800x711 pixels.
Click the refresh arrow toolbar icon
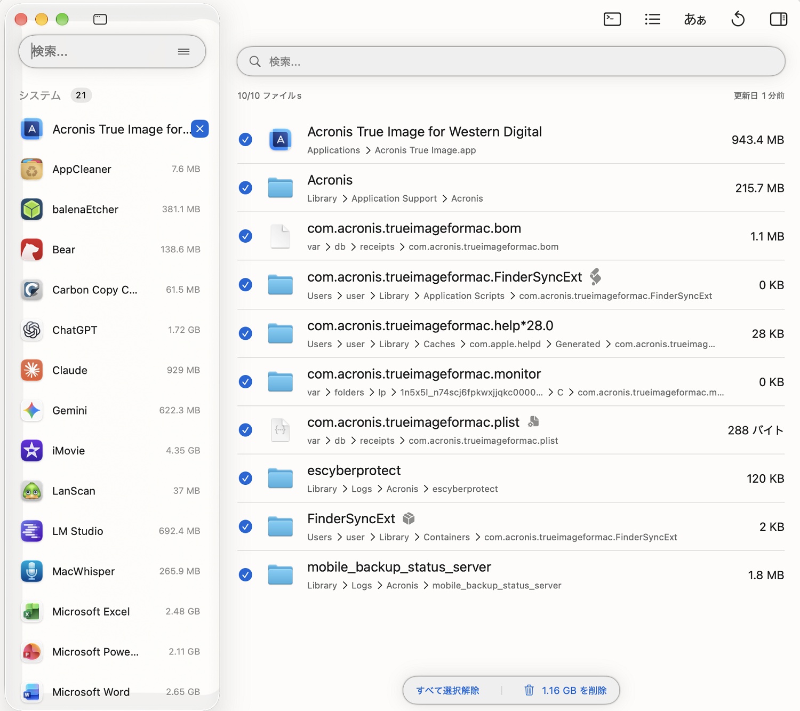[738, 19]
